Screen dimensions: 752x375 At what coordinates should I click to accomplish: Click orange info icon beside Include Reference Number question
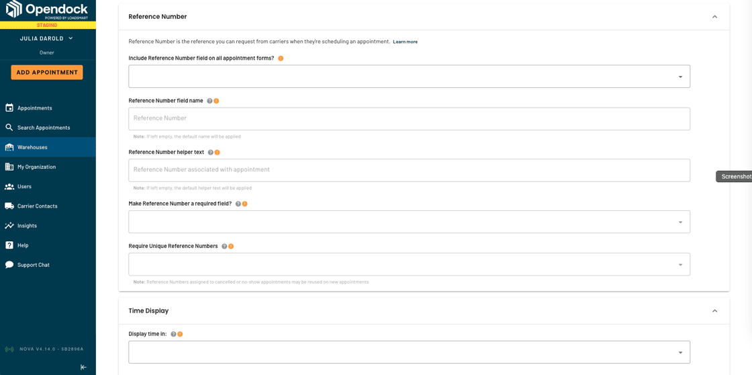(281, 58)
